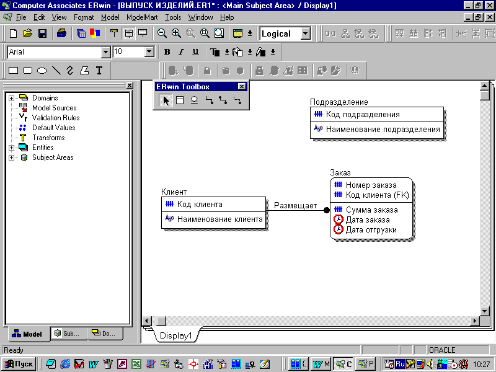Click the Пуск Start button

pos(19,364)
